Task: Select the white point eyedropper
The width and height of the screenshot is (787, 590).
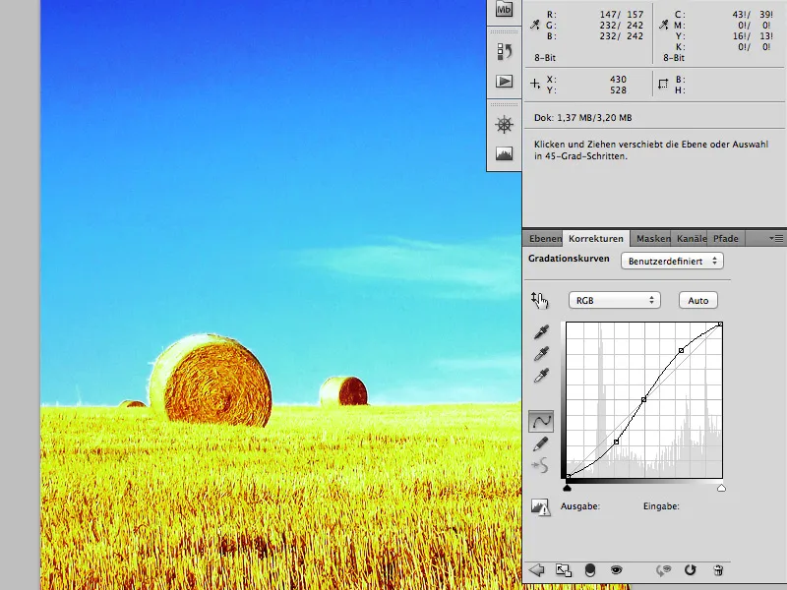Action: pyautogui.click(x=541, y=376)
